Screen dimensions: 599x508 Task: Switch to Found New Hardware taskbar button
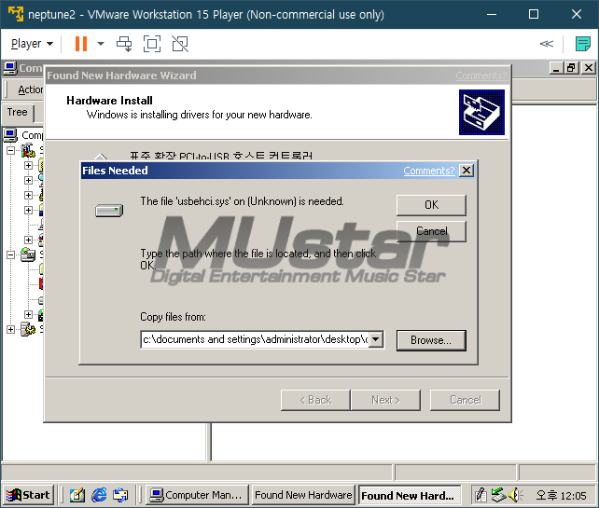pos(303,495)
